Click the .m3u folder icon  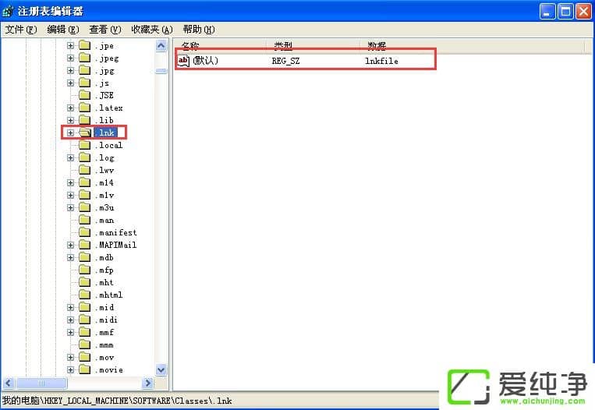tap(85, 208)
